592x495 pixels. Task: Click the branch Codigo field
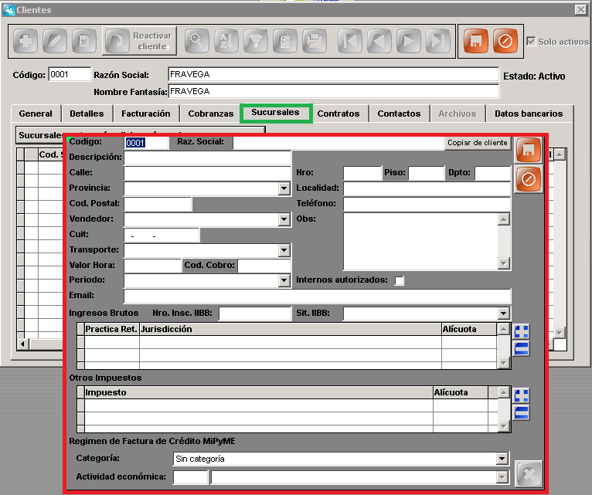pos(146,143)
